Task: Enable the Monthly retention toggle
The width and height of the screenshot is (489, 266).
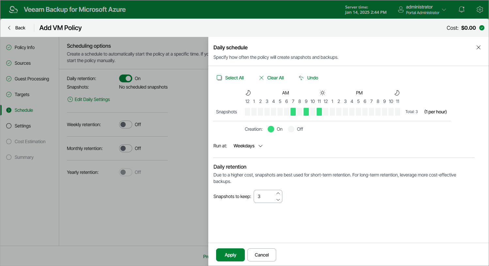Action: (126, 148)
